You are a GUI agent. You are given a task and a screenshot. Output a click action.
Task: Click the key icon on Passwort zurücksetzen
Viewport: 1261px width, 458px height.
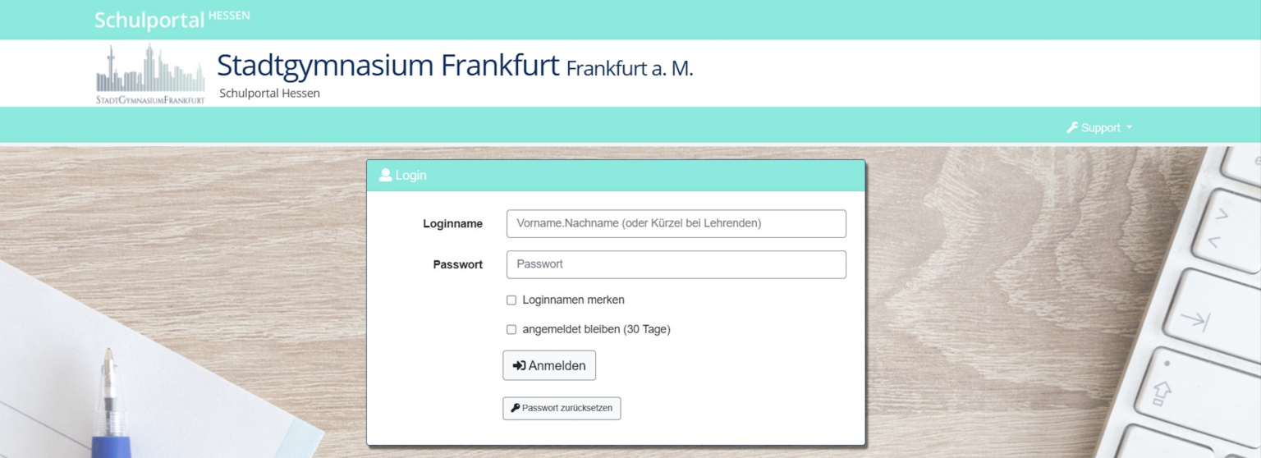tap(516, 408)
